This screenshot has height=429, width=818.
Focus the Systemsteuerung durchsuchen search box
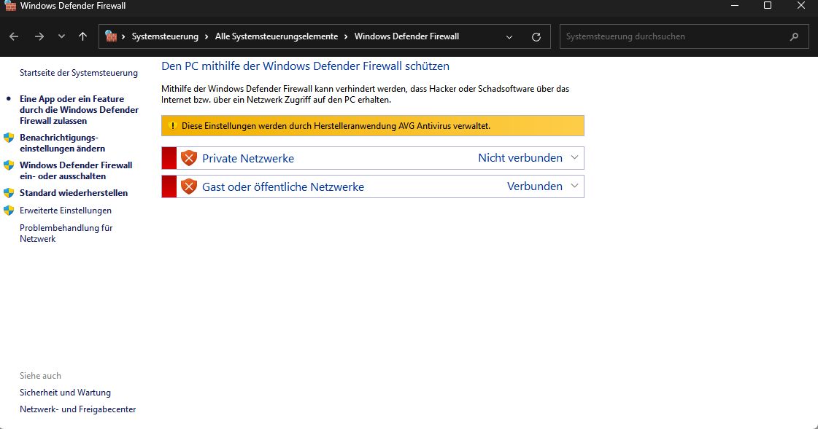point(684,36)
